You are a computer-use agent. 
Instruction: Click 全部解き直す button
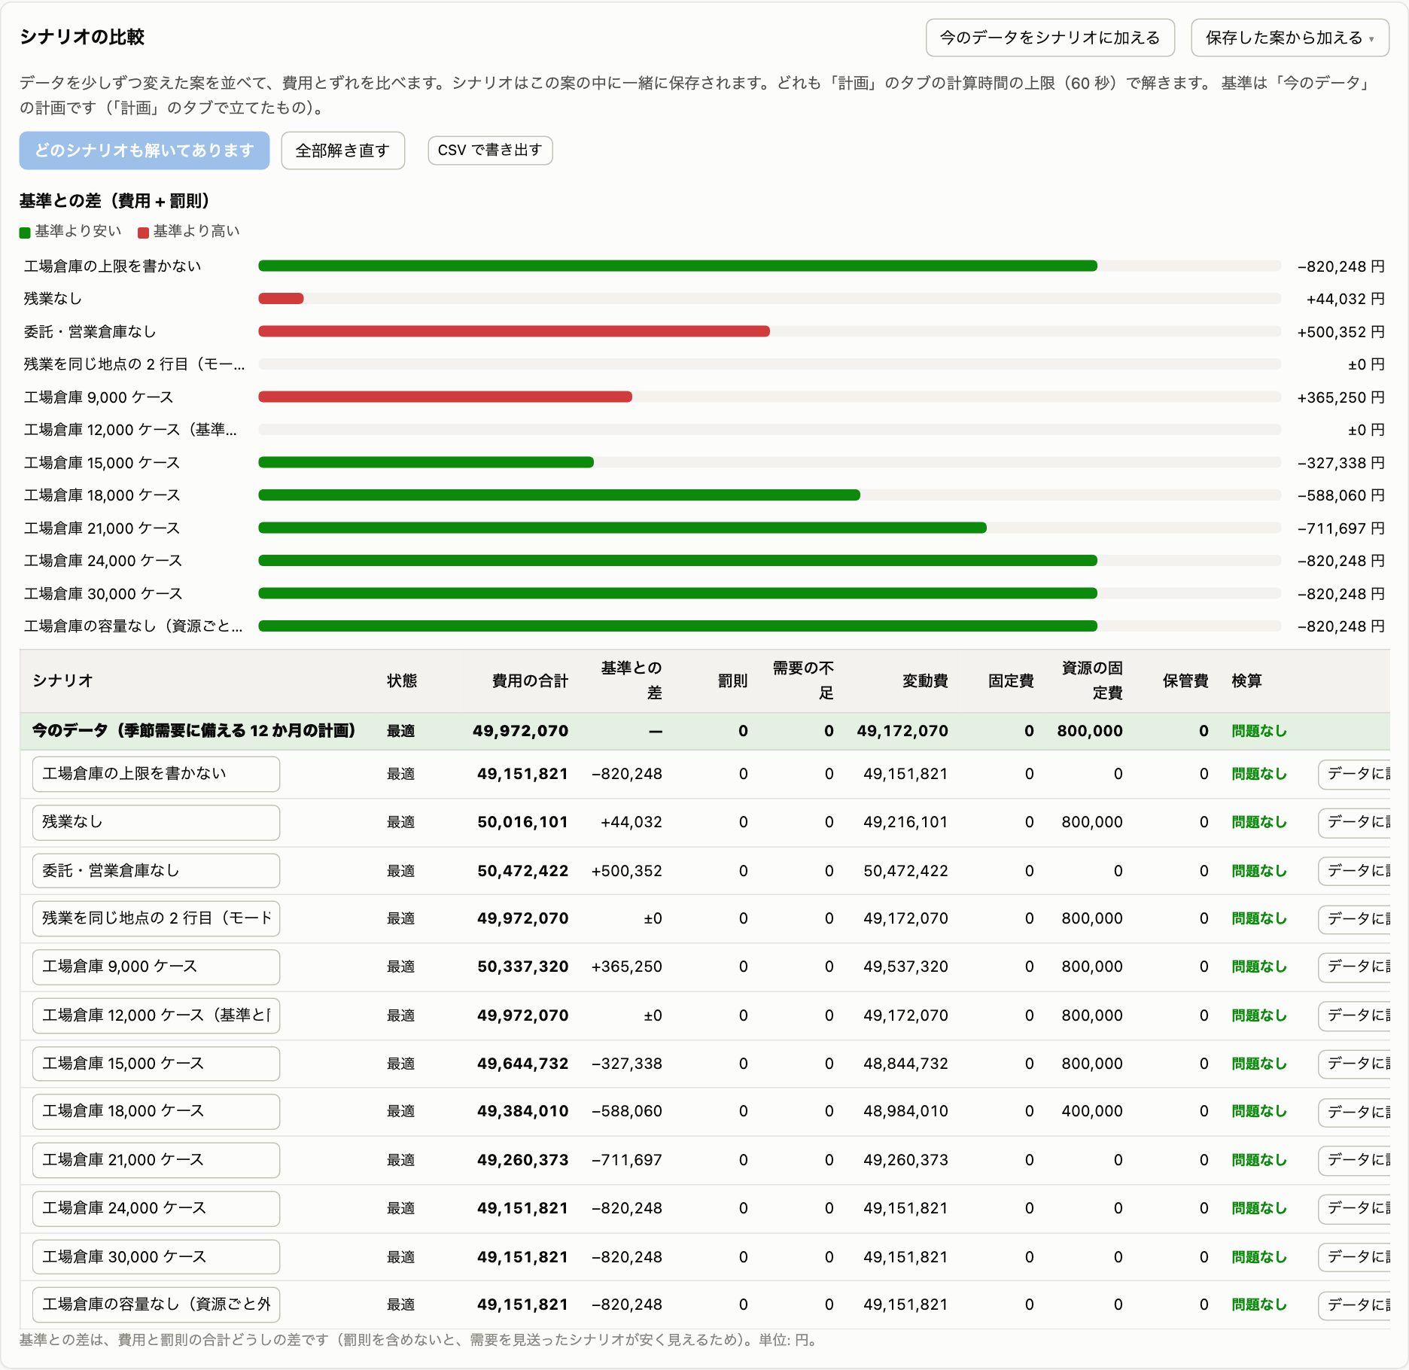point(342,151)
